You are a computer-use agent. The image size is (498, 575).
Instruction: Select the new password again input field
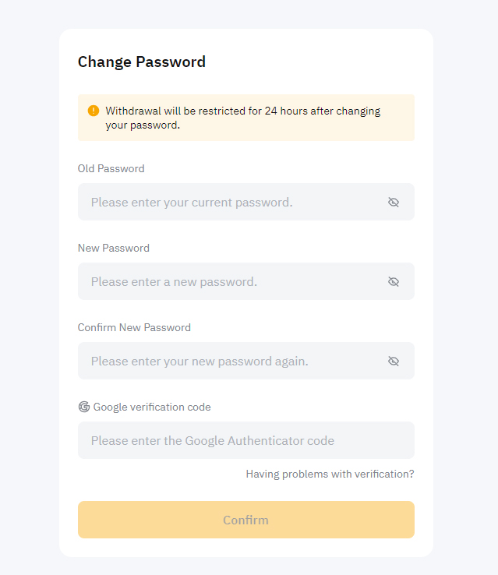[x=246, y=361]
